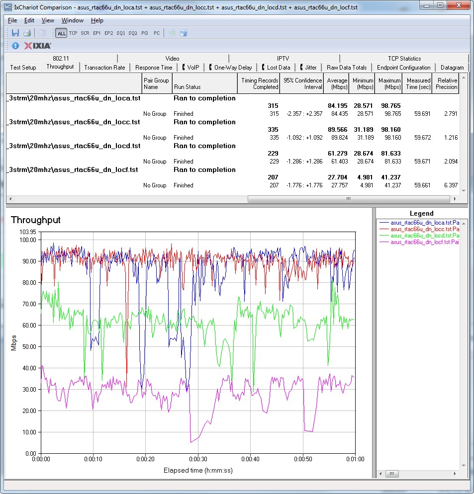Click the IXIA logo

(37, 46)
